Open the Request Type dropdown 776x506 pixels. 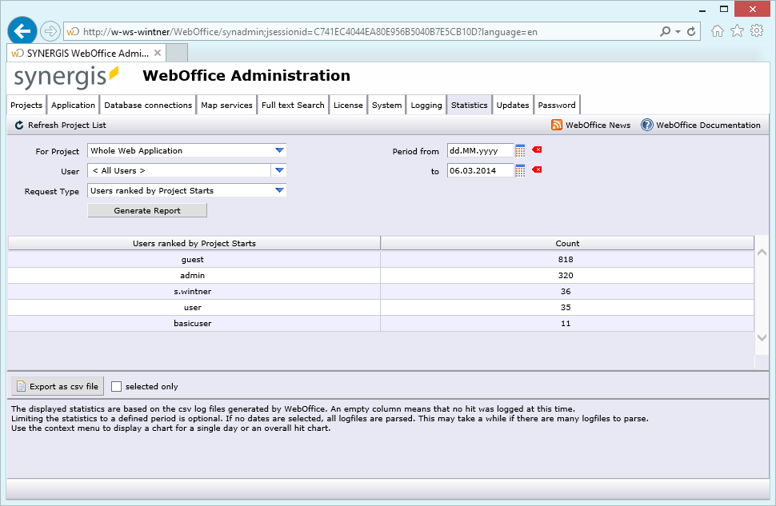click(279, 190)
